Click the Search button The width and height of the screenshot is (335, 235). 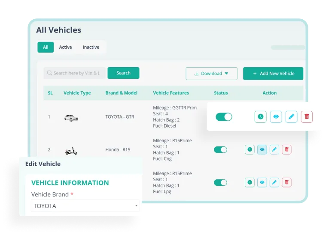[x=124, y=73]
